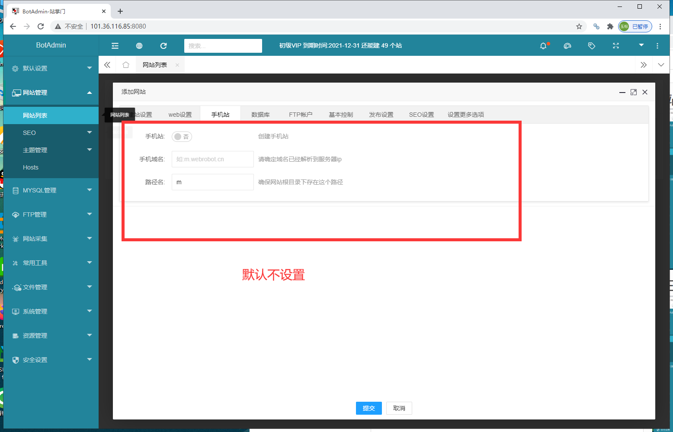
Task: Open Hosts in sidebar
Action: pos(51,167)
